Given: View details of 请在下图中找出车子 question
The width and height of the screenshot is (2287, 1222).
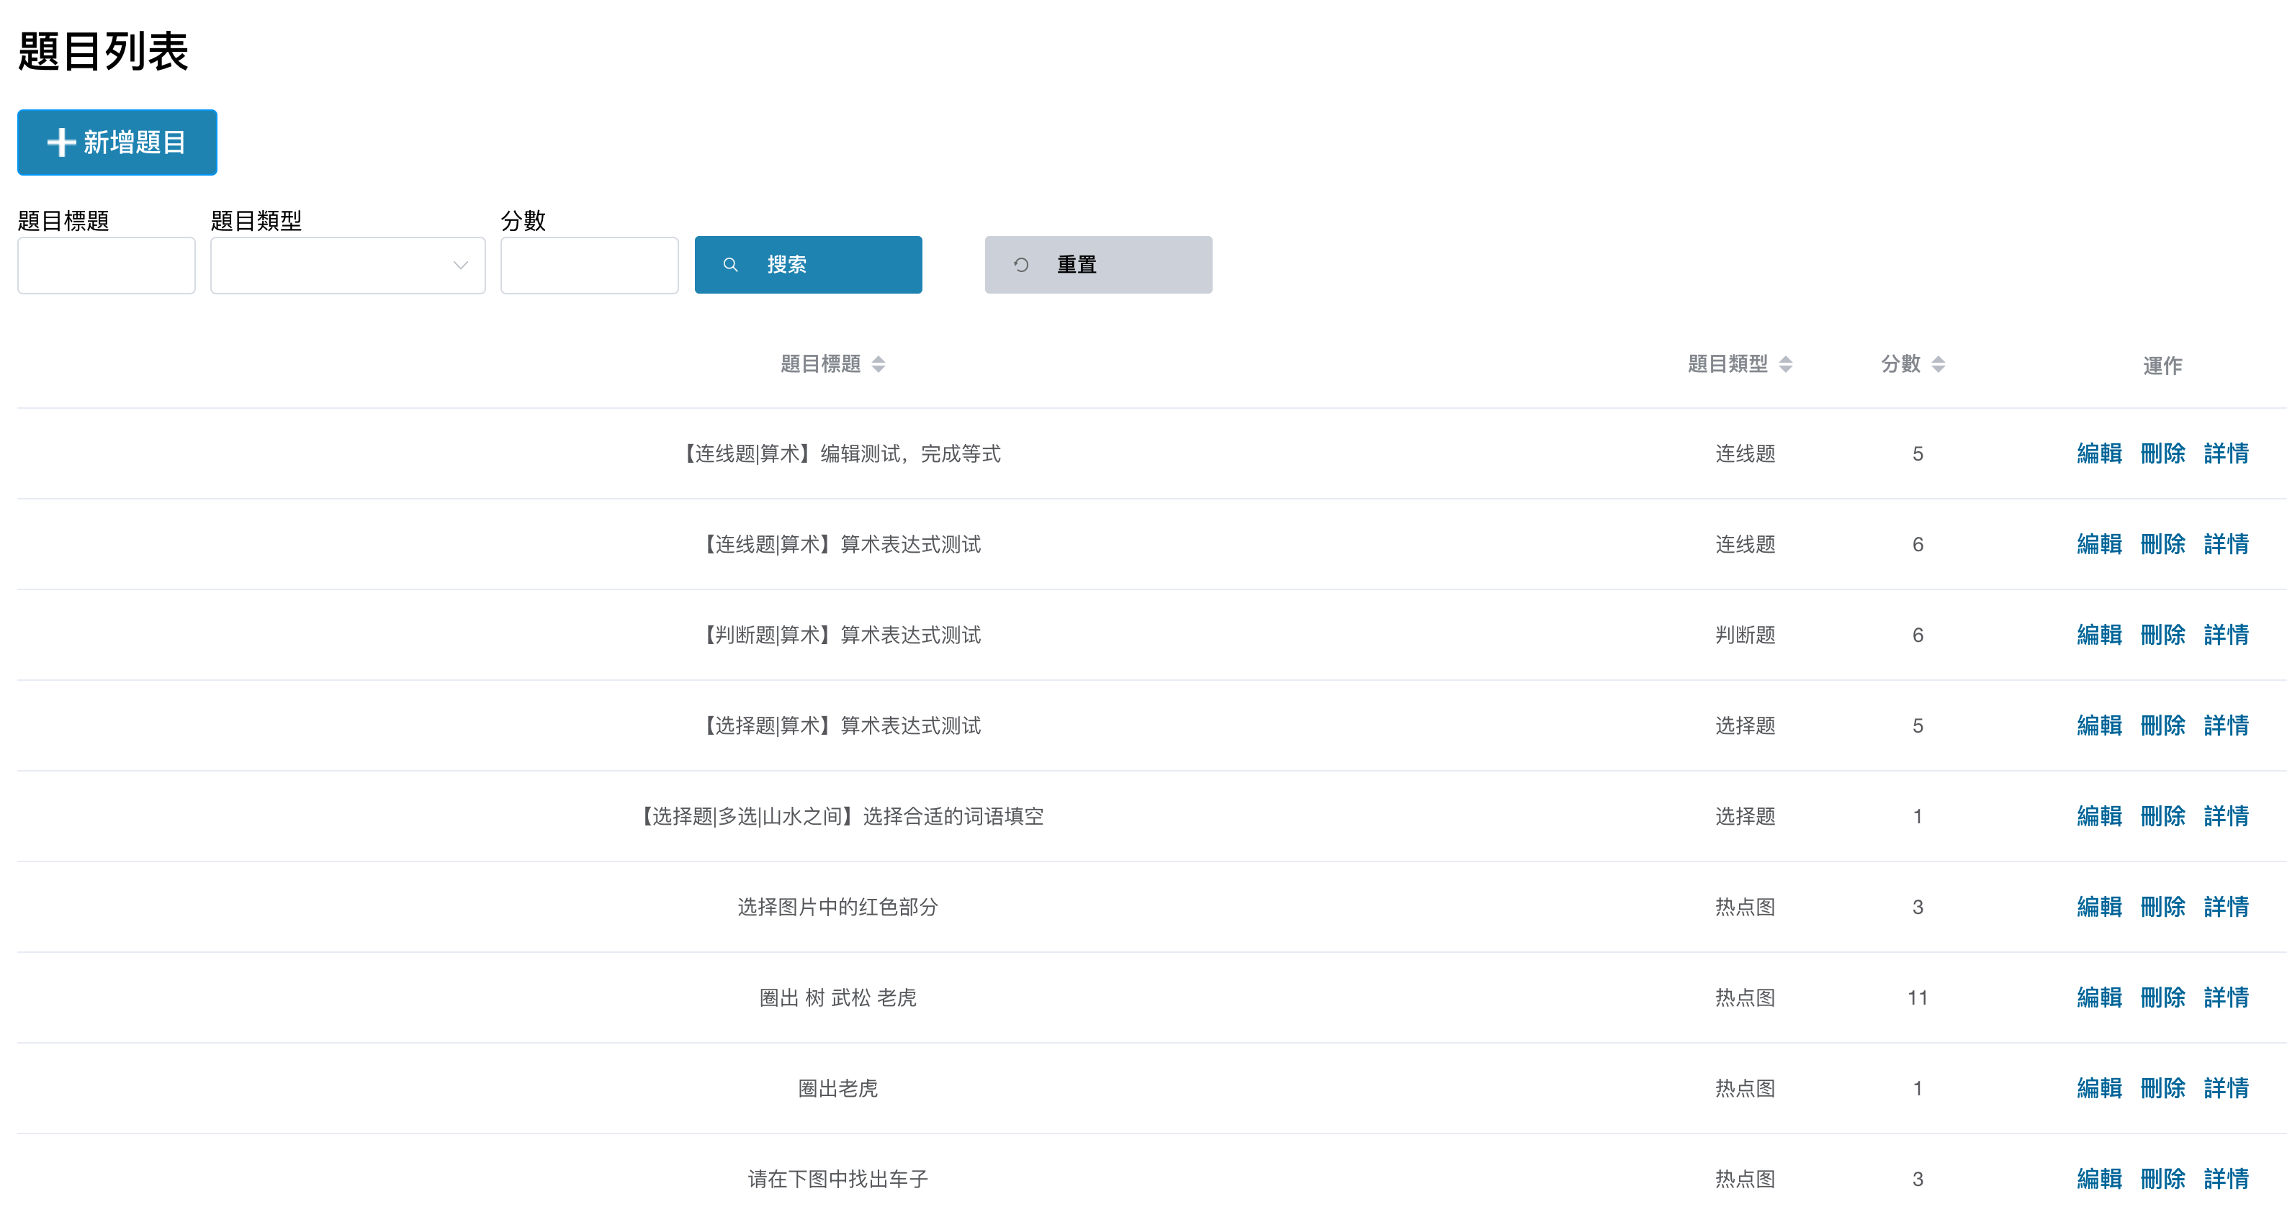Looking at the screenshot, I should [2227, 1179].
